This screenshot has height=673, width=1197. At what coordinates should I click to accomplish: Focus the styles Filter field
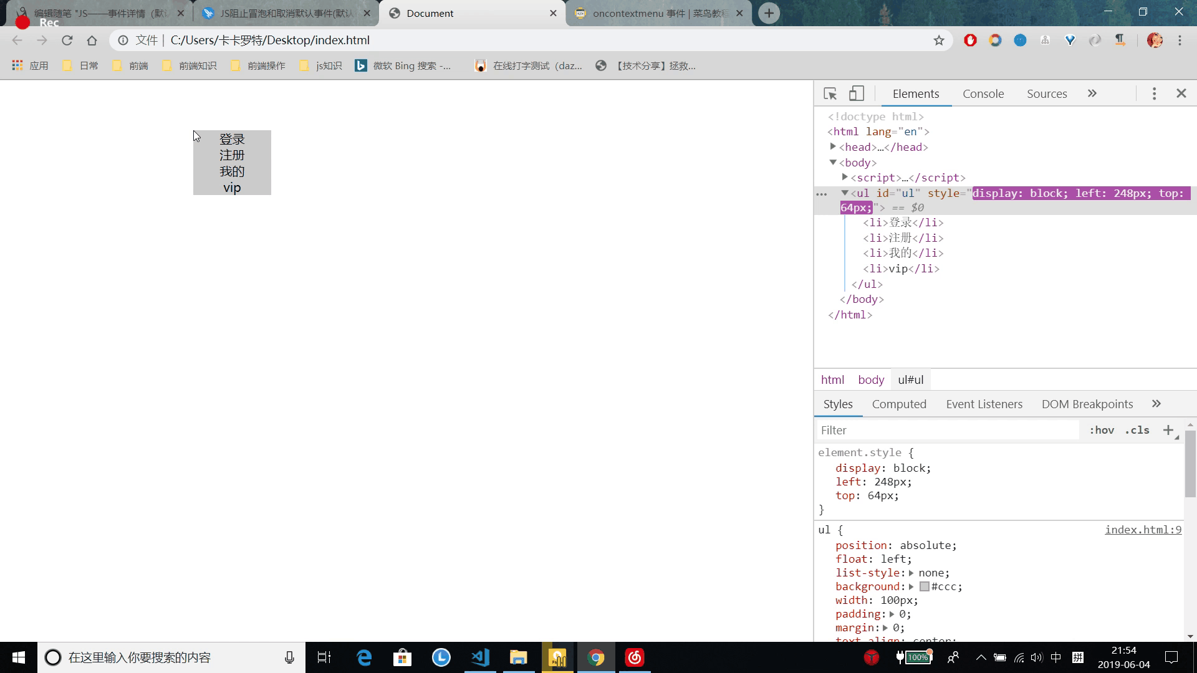point(948,430)
